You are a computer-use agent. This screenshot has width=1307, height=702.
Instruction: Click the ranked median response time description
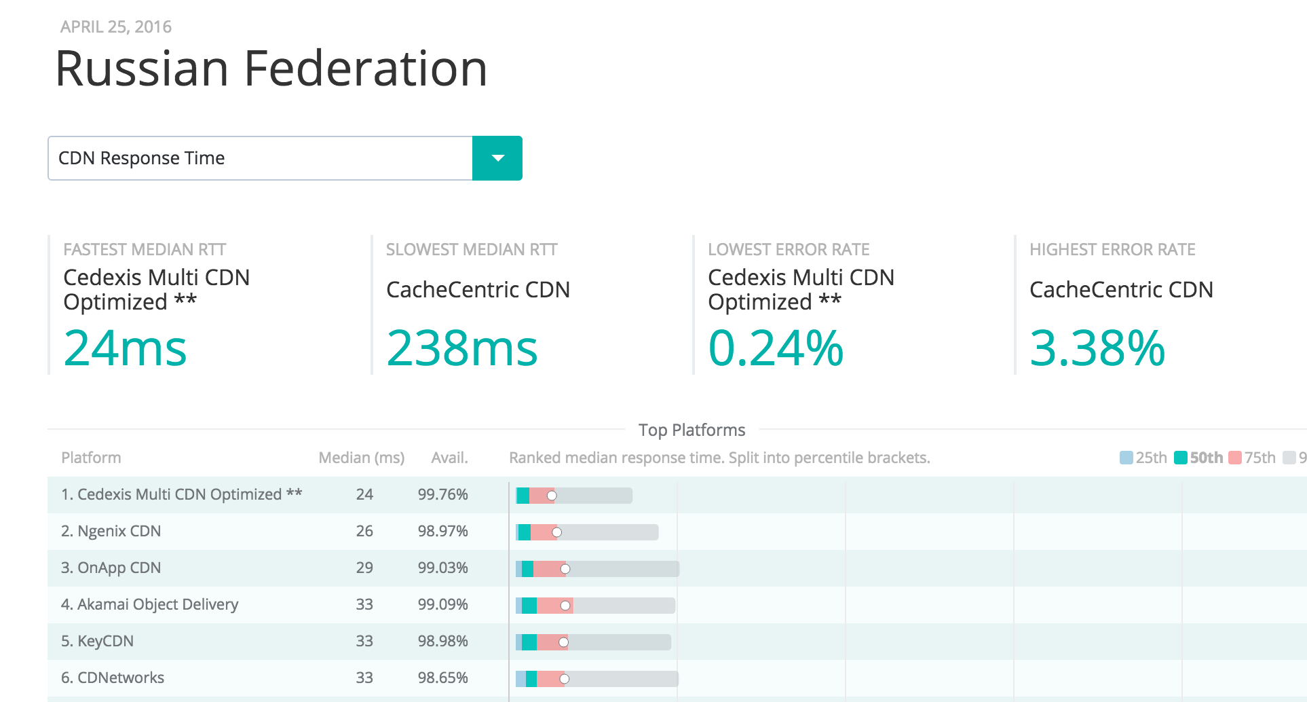719,458
